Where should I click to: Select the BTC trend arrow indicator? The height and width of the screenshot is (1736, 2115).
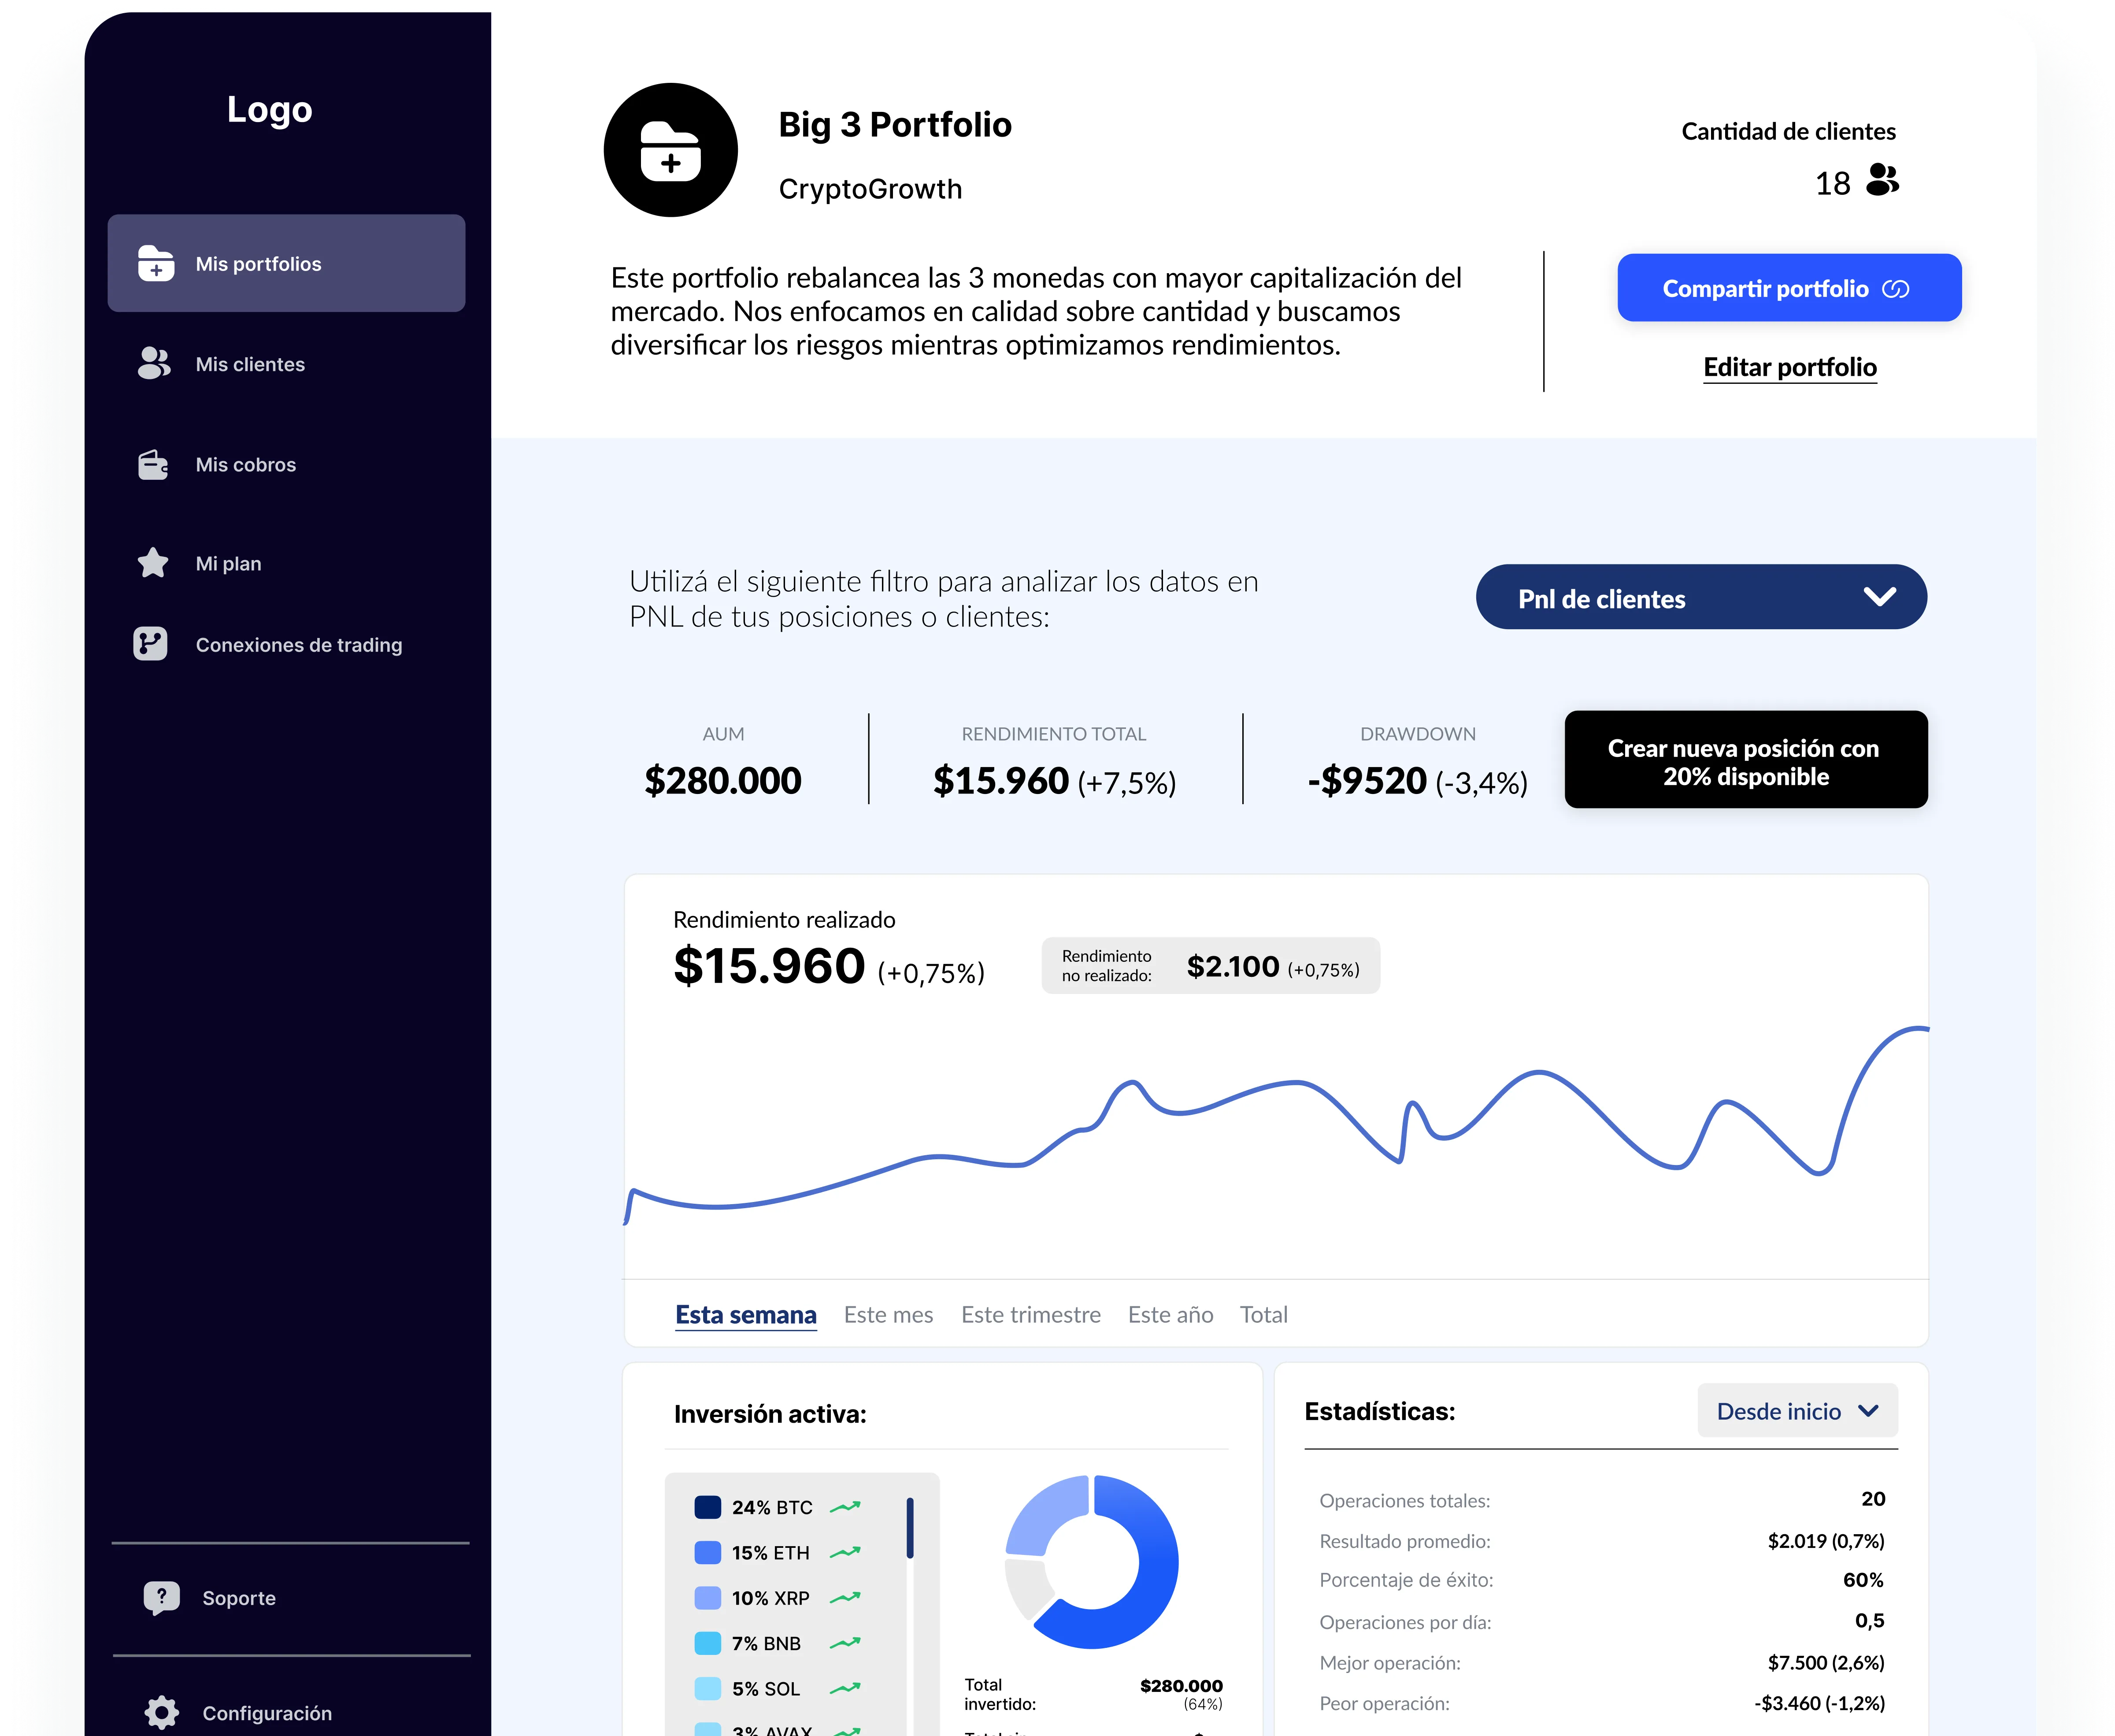pos(845,1507)
